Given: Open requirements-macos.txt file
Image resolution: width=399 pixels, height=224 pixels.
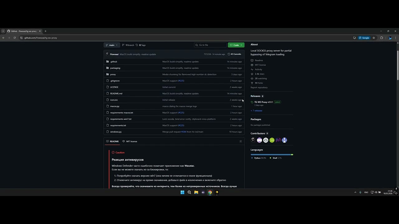Looking at the screenshot, I should click(x=122, y=113).
